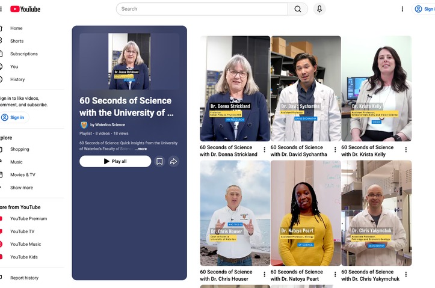Open title '60 Seconds of Science with Dr. Donna Strickland'

229,151
